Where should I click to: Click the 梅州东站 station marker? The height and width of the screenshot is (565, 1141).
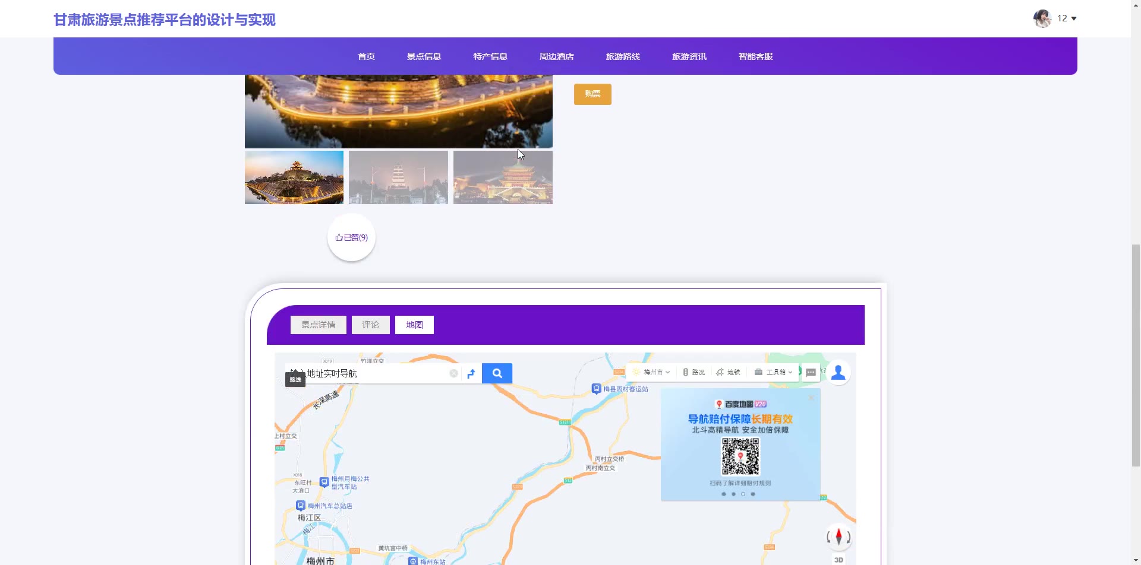pos(427,561)
